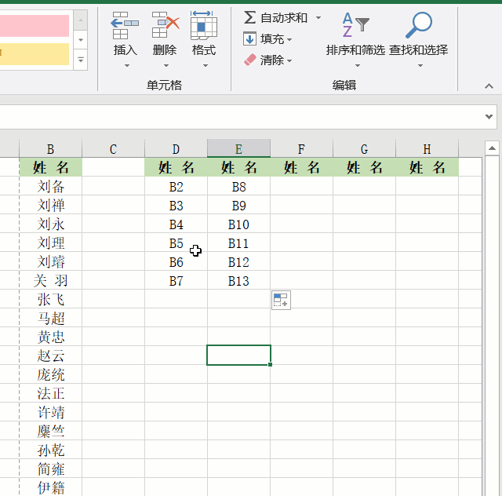The image size is (502, 496).
Task: Click cell containing 伊籍
Action: (50, 487)
